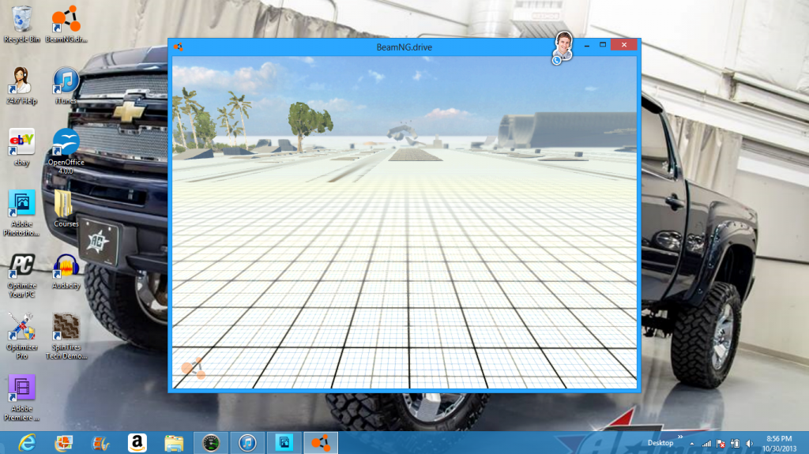The width and height of the screenshot is (809, 454).
Task: Minimize the BeamNG.drive window
Action: point(587,46)
